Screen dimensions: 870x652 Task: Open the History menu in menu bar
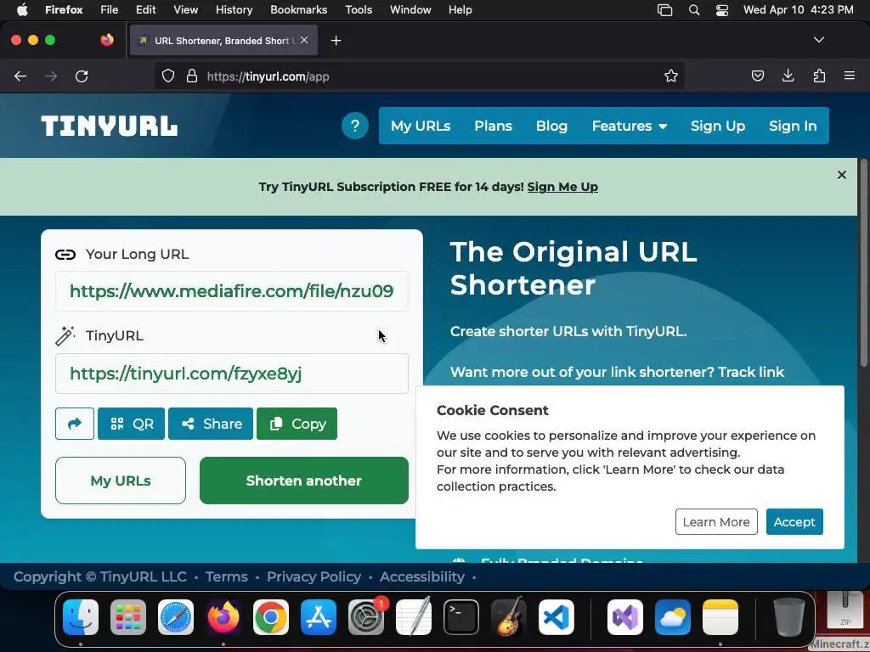234,10
